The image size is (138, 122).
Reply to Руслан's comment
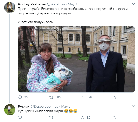tap(20, 117)
